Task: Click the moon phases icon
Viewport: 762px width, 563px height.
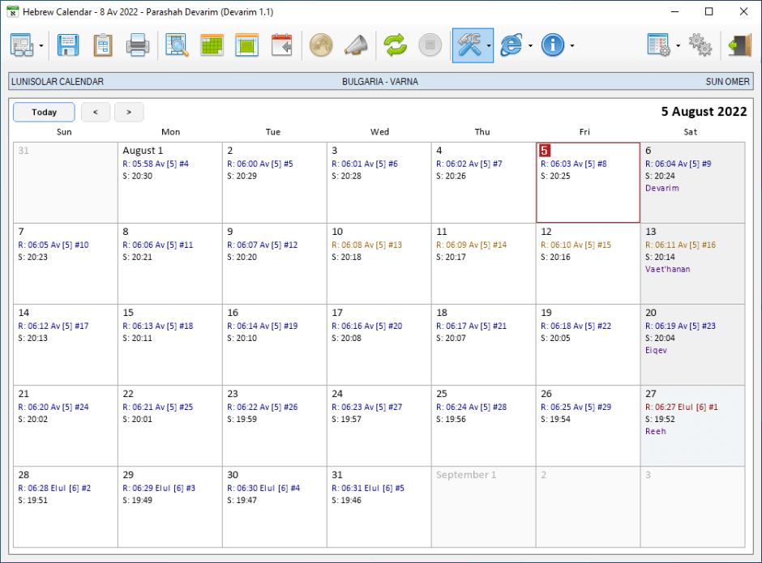Action: click(x=319, y=46)
